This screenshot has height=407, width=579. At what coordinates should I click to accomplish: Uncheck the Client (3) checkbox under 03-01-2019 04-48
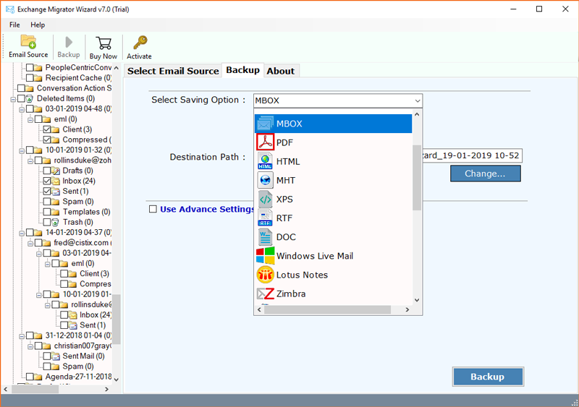47,129
